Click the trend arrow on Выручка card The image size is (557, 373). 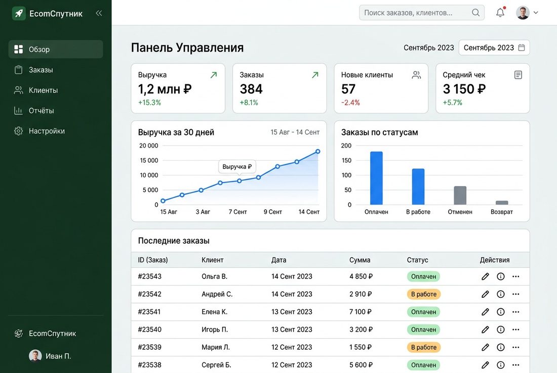(214, 75)
